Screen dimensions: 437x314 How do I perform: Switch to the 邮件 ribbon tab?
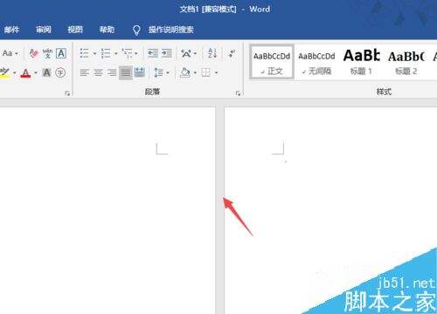pyautogui.click(x=12, y=30)
